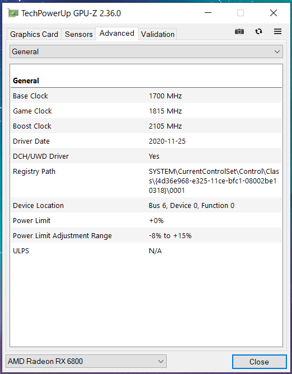This screenshot has height=374, width=292.
Task: Click the 2105 MHz value
Action: pyautogui.click(x=165, y=126)
